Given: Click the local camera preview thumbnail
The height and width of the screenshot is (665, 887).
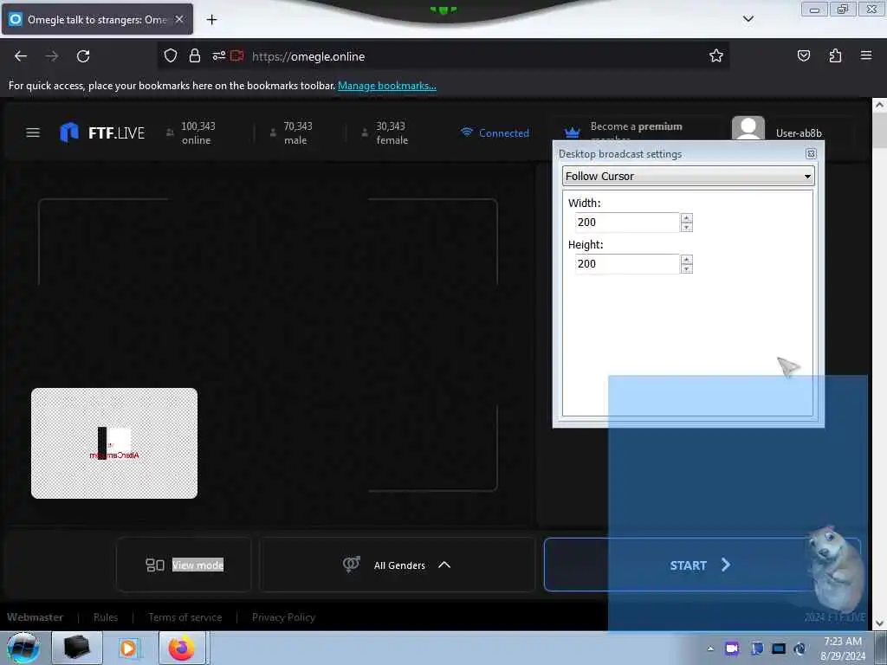Looking at the screenshot, I should pyautogui.click(x=114, y=443).
